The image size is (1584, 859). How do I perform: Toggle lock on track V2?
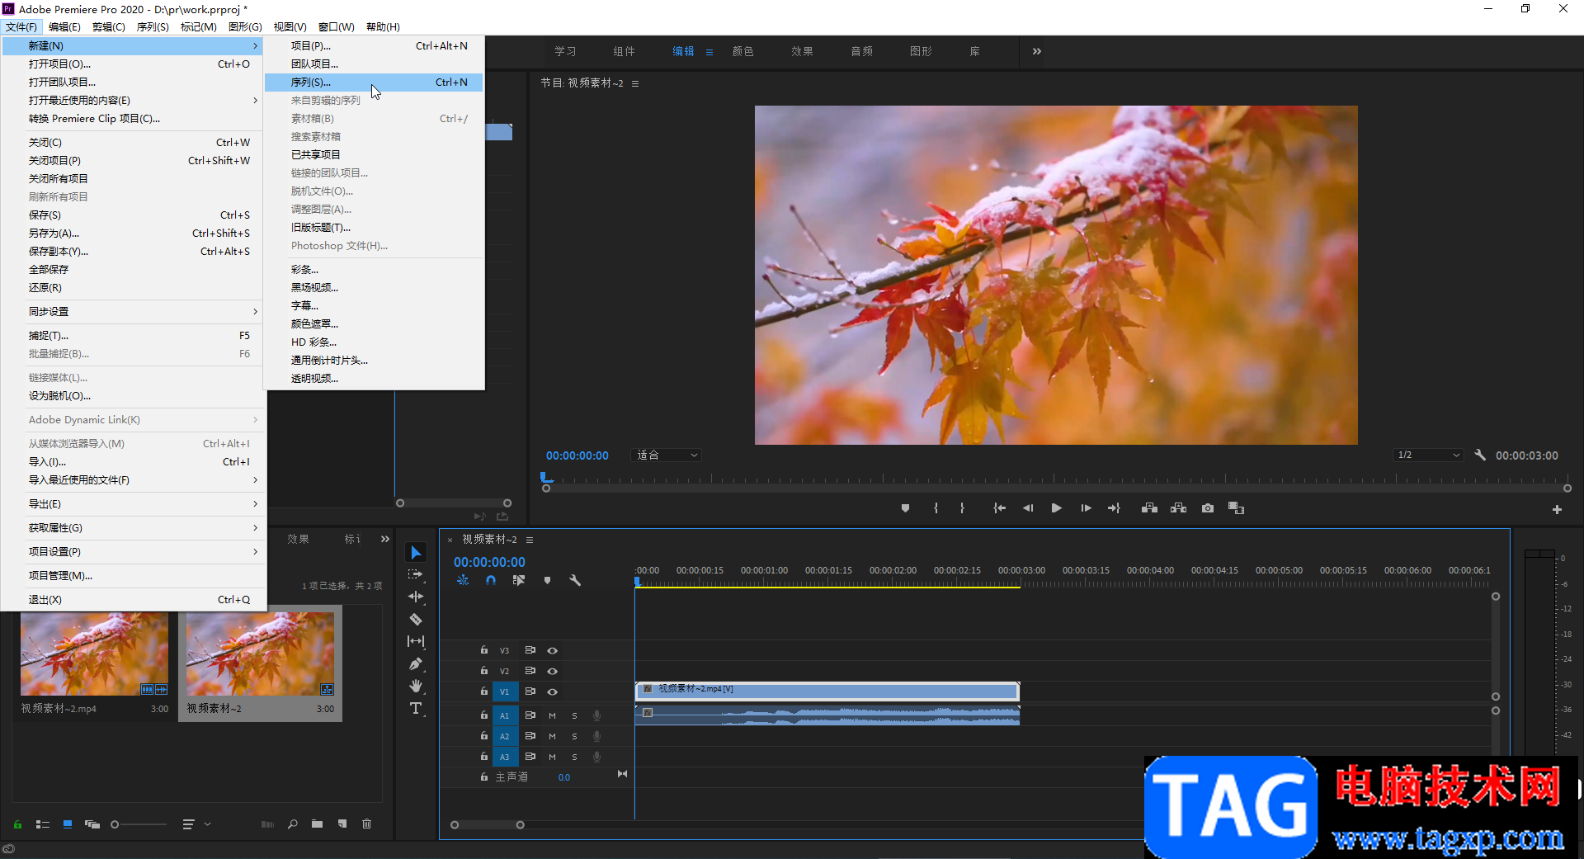pyautogui.click(x=484, y=671)
